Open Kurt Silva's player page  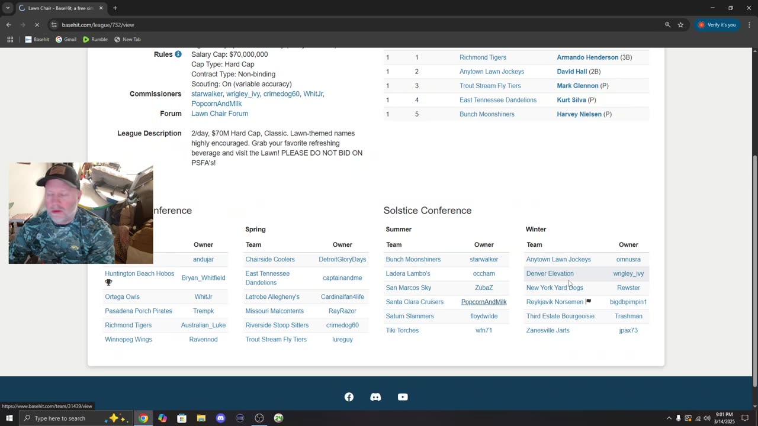[x=571, y=100]
